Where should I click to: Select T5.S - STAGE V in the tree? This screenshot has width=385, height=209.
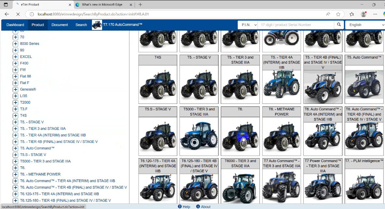point(33,155)
